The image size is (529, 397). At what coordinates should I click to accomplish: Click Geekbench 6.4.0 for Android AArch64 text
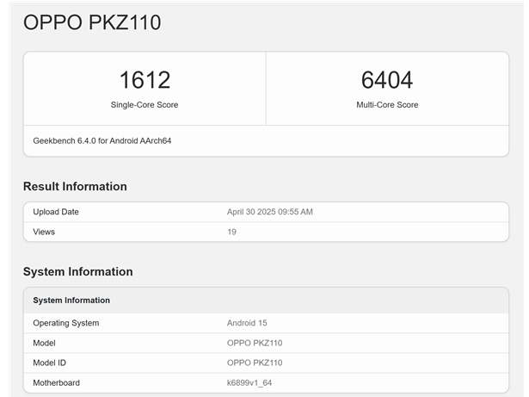[x=102, y=140]
